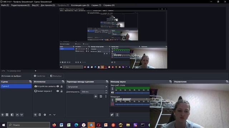Remove the selected scene with trash icon
229x128 pixels.
[x=7, y=114]
